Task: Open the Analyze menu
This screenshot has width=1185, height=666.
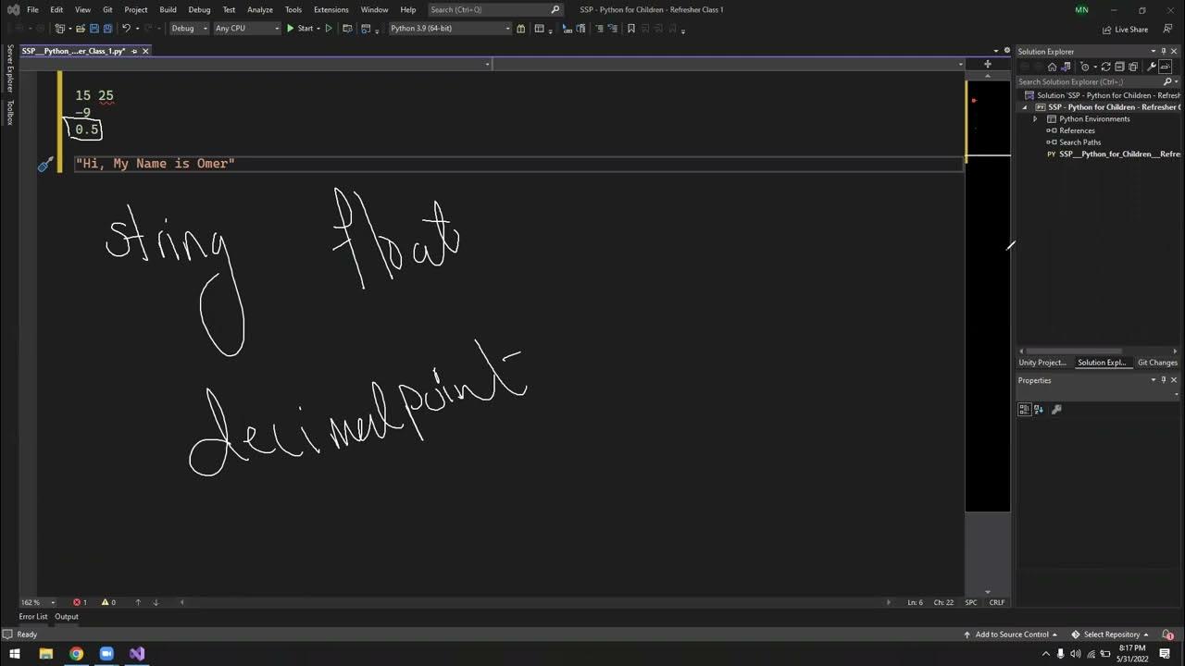Action: (x=260, y=9)
